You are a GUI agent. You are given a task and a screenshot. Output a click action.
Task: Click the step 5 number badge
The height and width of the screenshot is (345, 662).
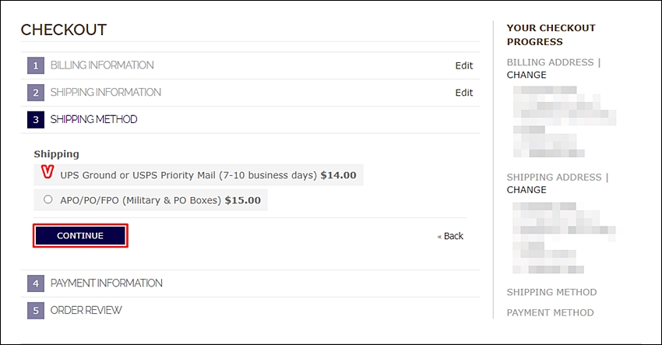tap(36, 311)
